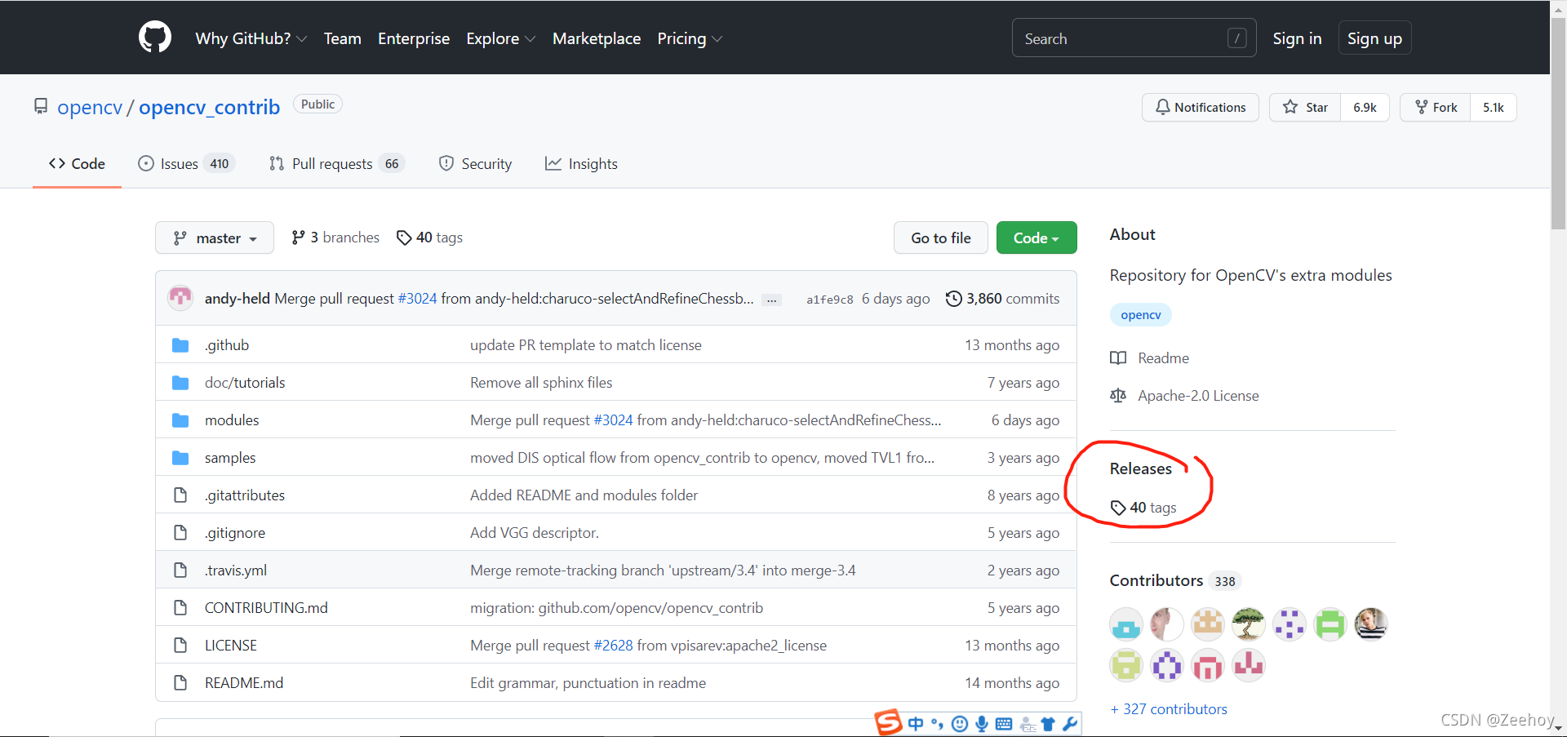Switch to the Code tab
1567x737 pixels.
[77, 163]
